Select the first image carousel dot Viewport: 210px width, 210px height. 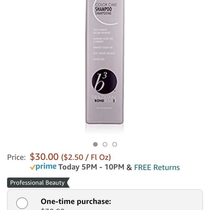(x=95, y=144)
